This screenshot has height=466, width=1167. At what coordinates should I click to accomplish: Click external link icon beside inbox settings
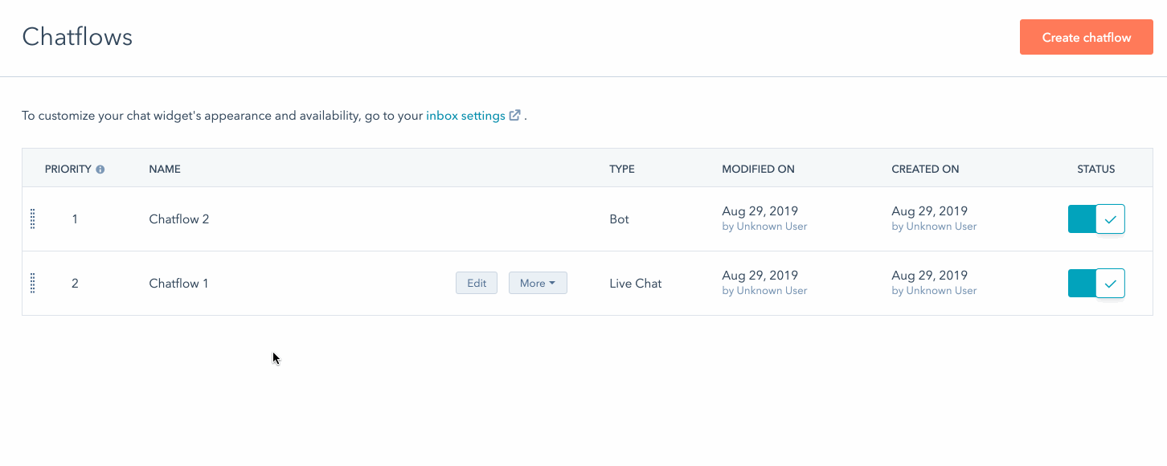click(x=514, y=115)
